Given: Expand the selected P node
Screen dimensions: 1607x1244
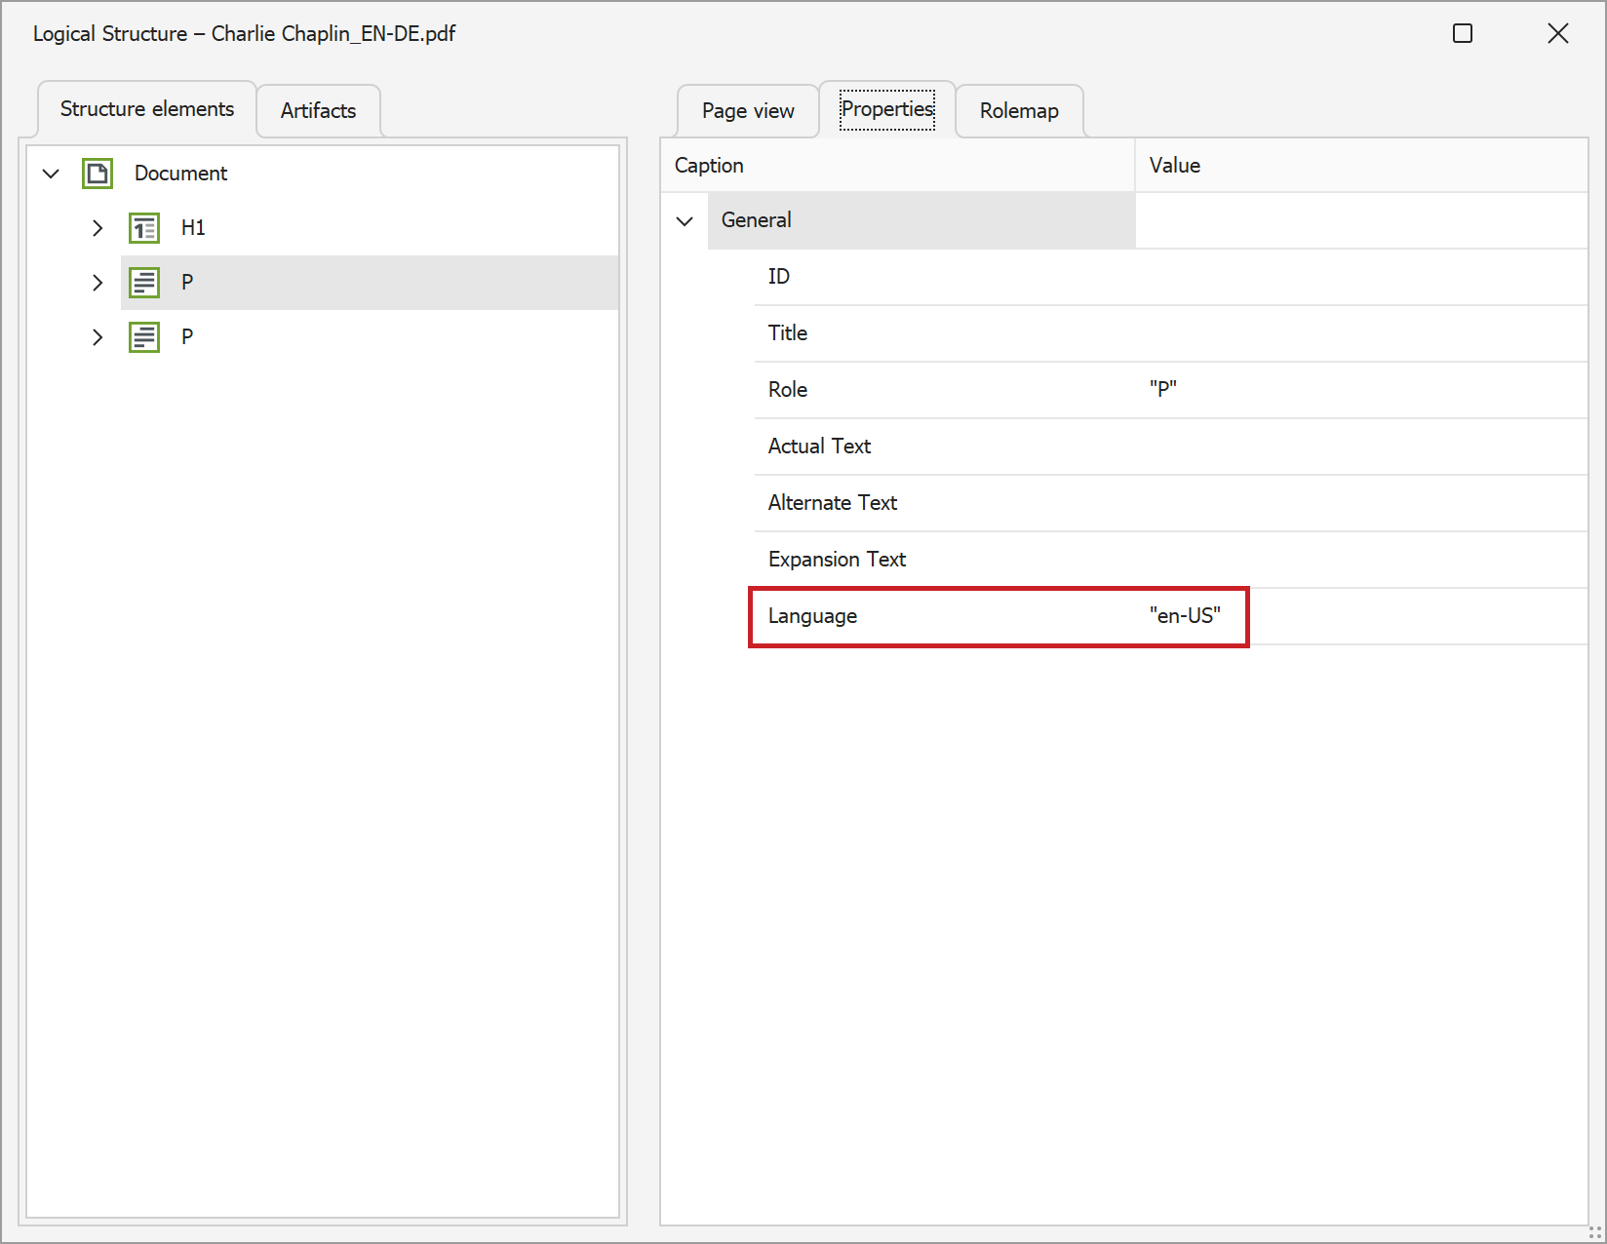Looking at the screenshot, I should pyautogui.click(x=98, y=283).
